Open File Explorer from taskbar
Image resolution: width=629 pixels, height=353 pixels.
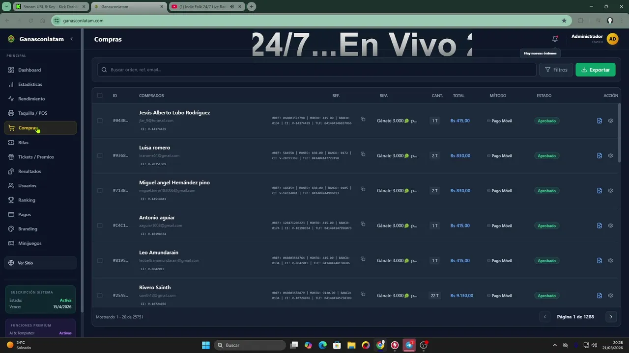pyautogui.click(x=351, y=345)
